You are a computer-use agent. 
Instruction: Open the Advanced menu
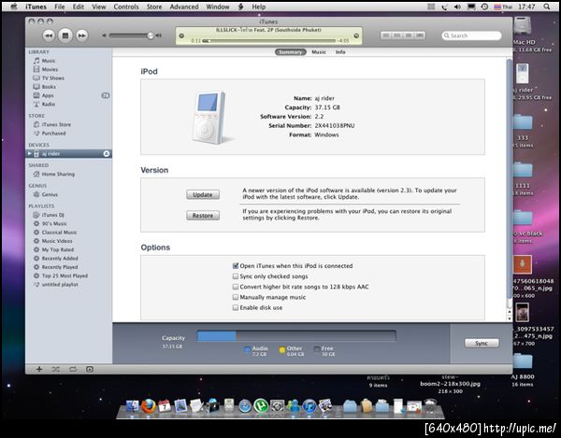point(184,7)
